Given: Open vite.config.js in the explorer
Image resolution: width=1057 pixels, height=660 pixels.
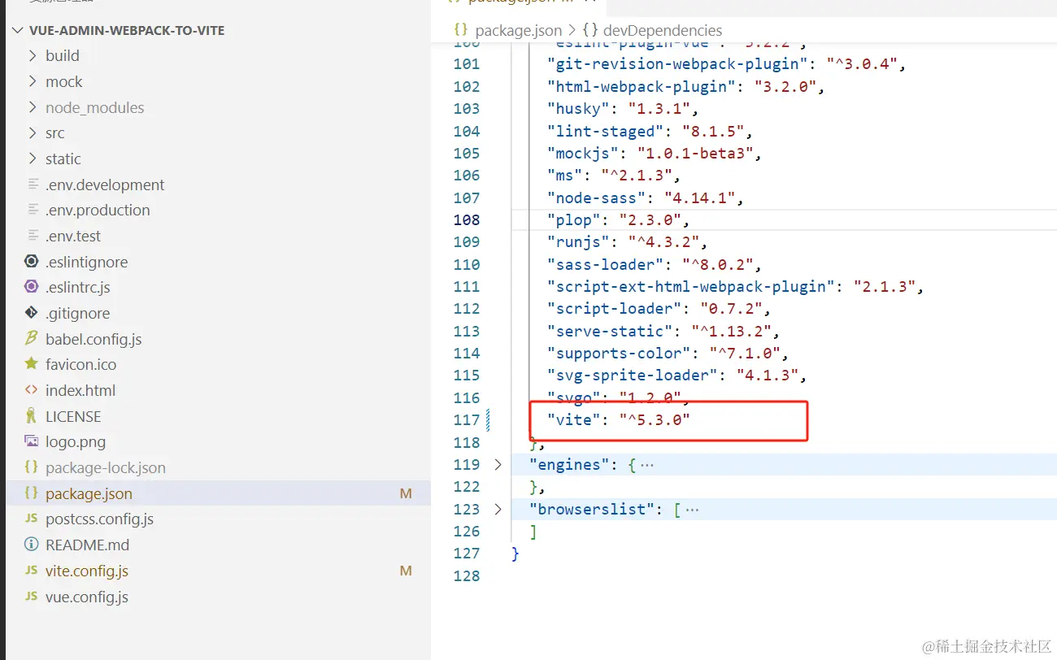Looking at the screenshot, I should [215, 571].
